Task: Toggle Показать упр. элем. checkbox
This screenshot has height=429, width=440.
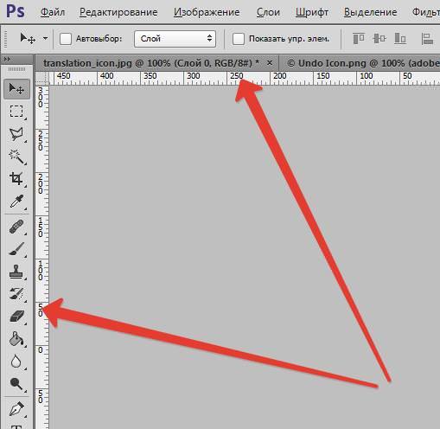Action: [x=239, y=39]
